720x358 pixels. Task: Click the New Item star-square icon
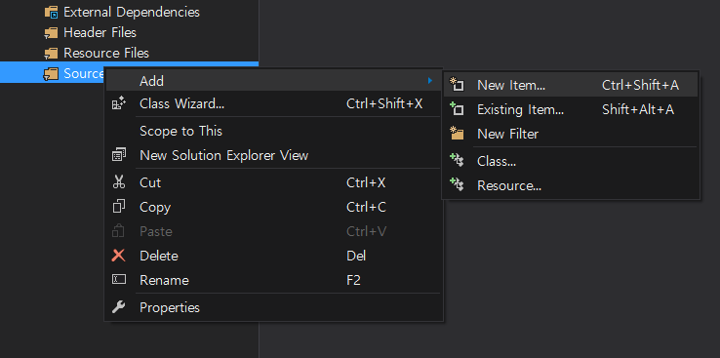(x=457, y=85)
